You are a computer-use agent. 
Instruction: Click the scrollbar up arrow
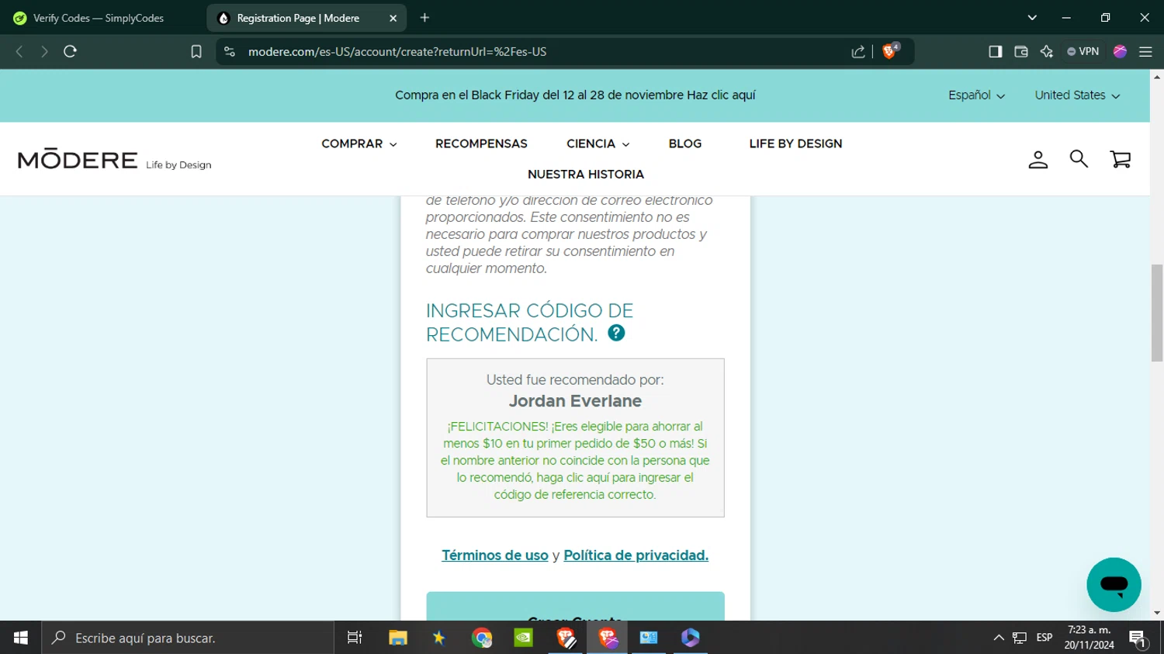pyautogui.click(x=1157, y=76)
